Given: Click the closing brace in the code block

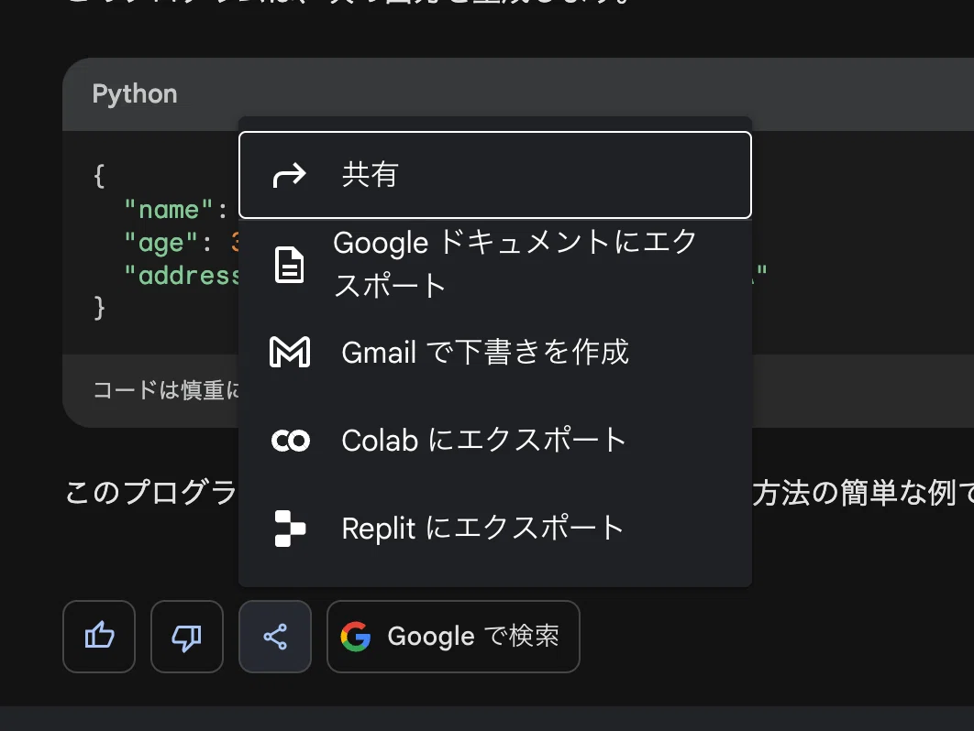Looking at the screenshot, I should point(99,308).
